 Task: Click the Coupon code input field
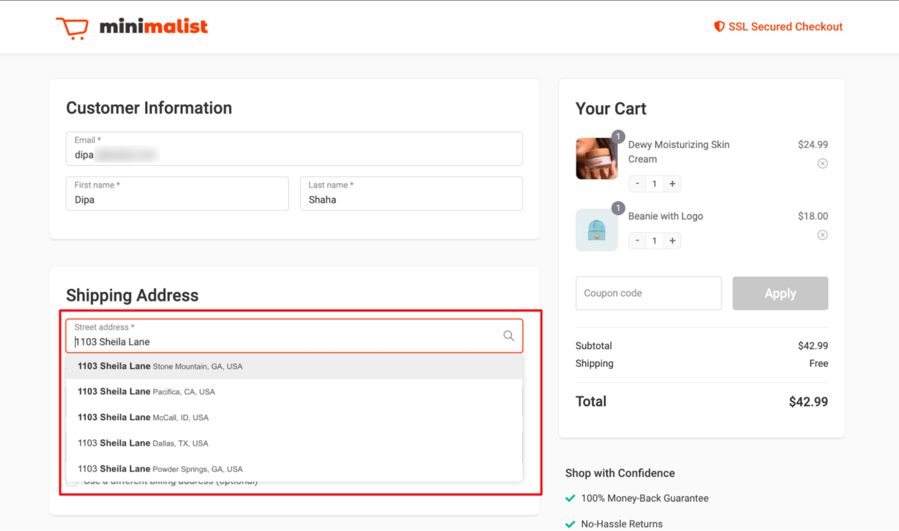pyautogui.click(x=648, y=293)
